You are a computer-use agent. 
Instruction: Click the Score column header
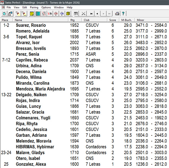coord(113,20)
